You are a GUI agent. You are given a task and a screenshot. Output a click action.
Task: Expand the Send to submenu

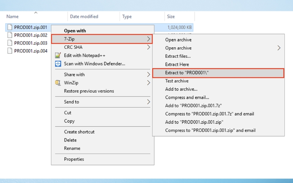[x=148, y=102]
